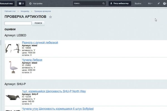167x111 pixels.
Task: Click swan decoy thumbnail image
Action: pos(13,67)
